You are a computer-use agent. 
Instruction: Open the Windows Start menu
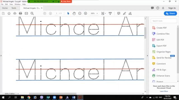point(3,97)
